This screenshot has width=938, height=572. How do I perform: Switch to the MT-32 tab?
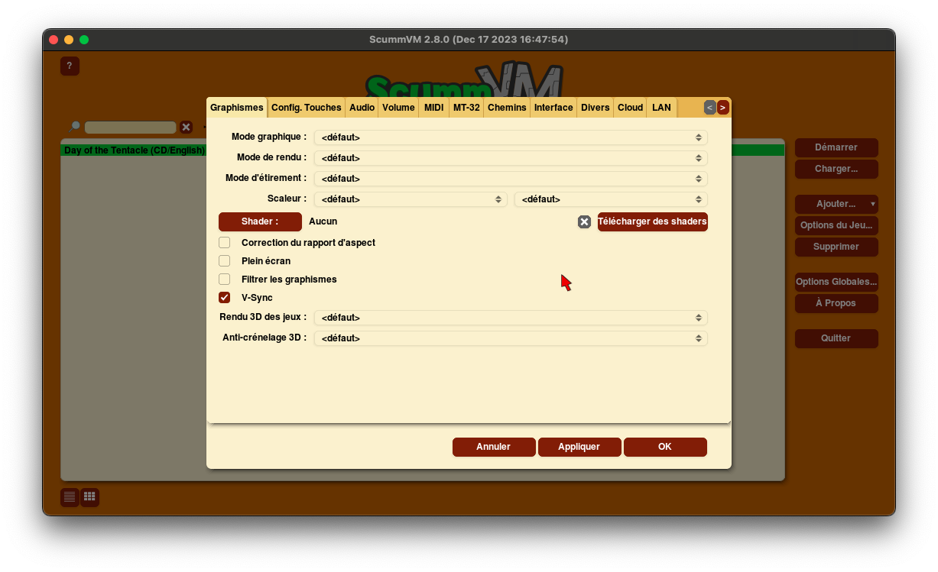[x=466, y=108]
